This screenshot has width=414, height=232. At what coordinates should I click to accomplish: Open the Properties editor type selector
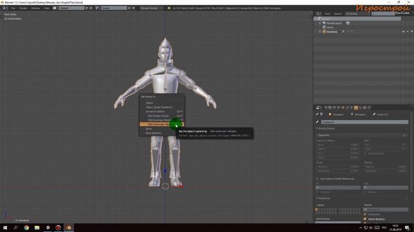pyautogui.click(x=318, y=108)
